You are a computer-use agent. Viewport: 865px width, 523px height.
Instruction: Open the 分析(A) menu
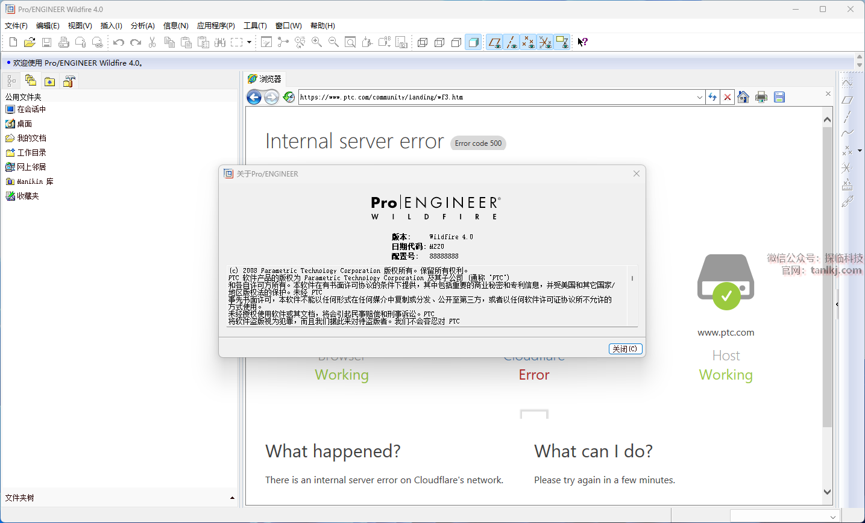coord(143,26)
